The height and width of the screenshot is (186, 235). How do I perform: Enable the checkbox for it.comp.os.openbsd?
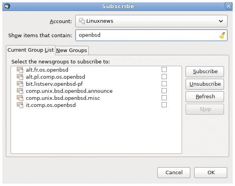(164, 105)
